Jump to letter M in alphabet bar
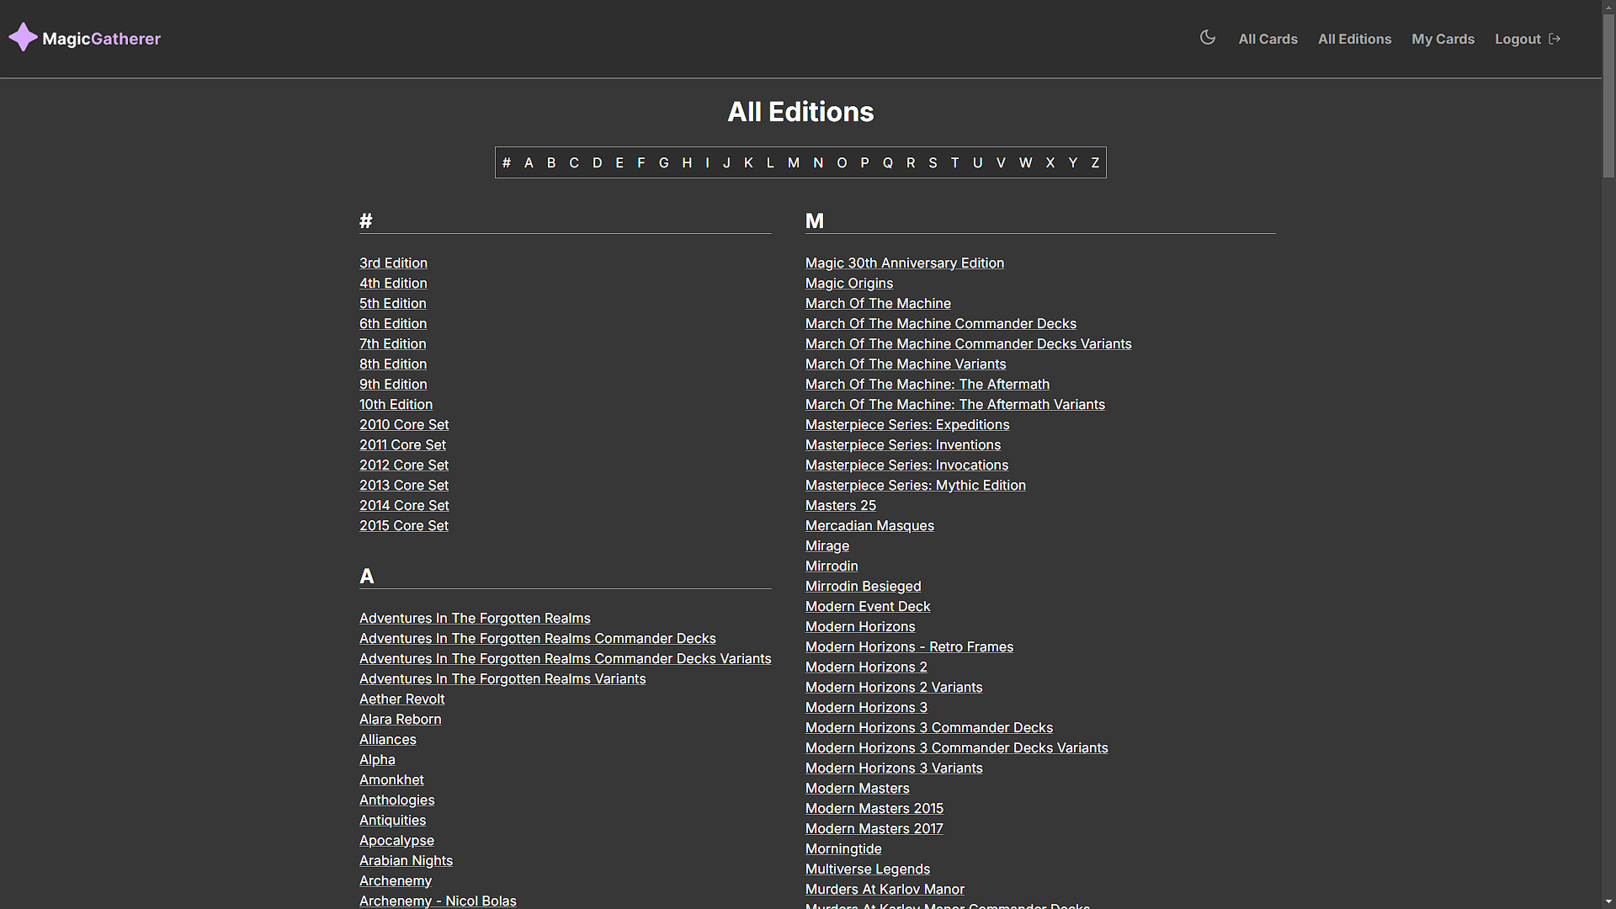Viewport: 1616px width, 909px height. click(794, 163)
